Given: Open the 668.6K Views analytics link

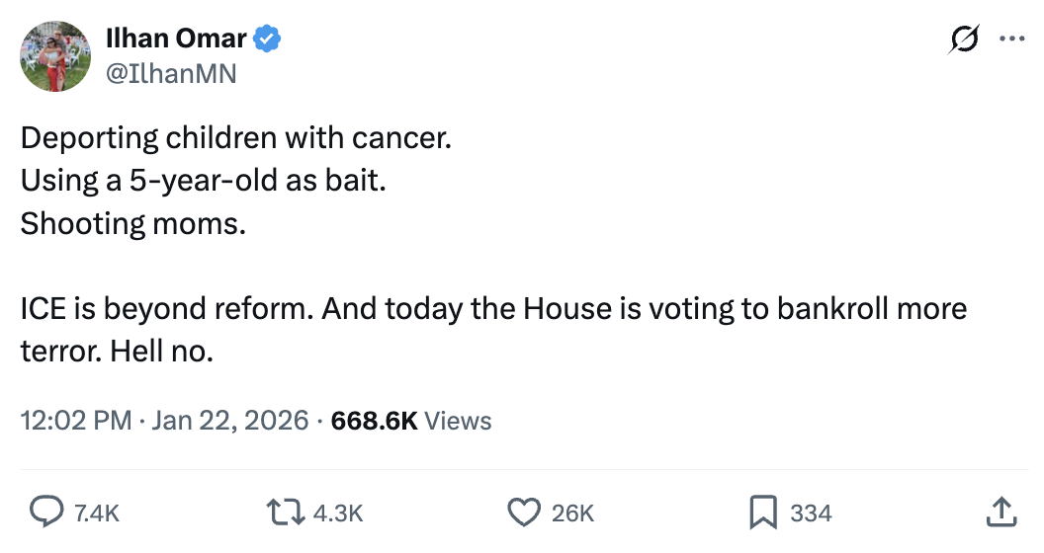Looking at the screenshot, I should 411,420.
